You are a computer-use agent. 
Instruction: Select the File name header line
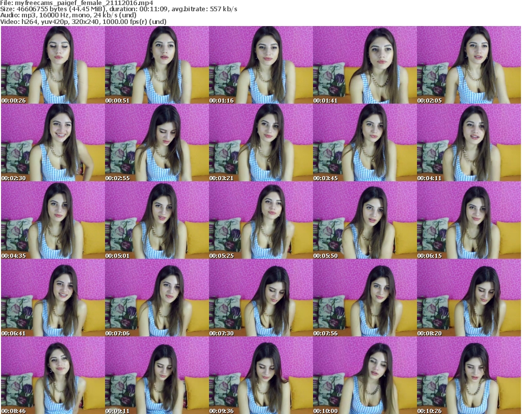[76, 3]
